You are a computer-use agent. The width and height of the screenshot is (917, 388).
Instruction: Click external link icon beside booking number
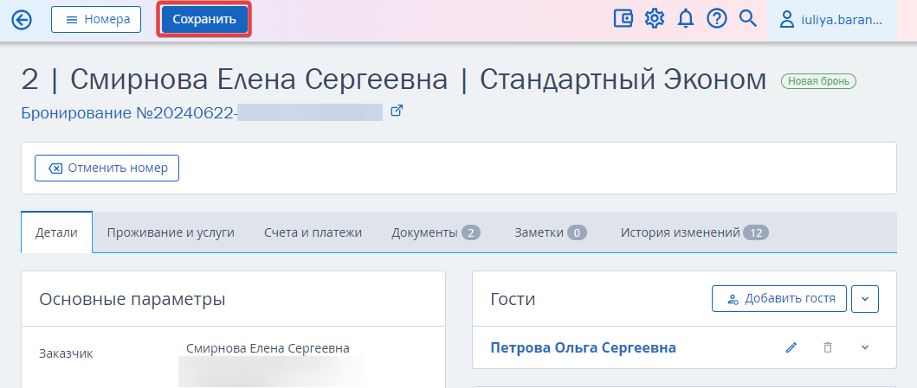[397, 110]
